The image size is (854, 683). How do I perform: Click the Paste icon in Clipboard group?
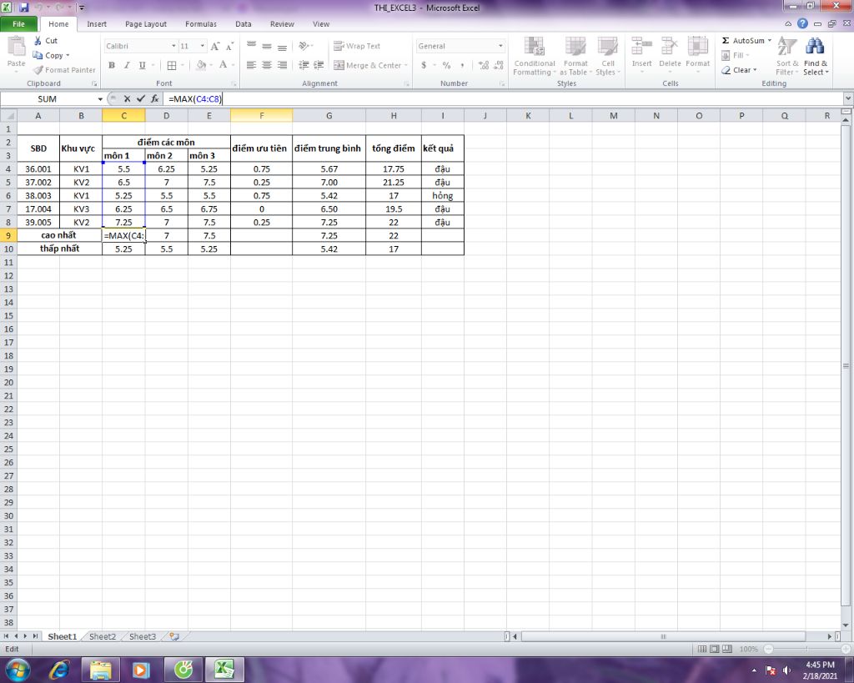point(17,47)
